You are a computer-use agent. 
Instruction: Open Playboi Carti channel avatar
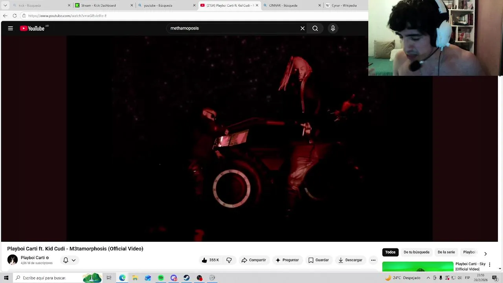click(13, 260)
